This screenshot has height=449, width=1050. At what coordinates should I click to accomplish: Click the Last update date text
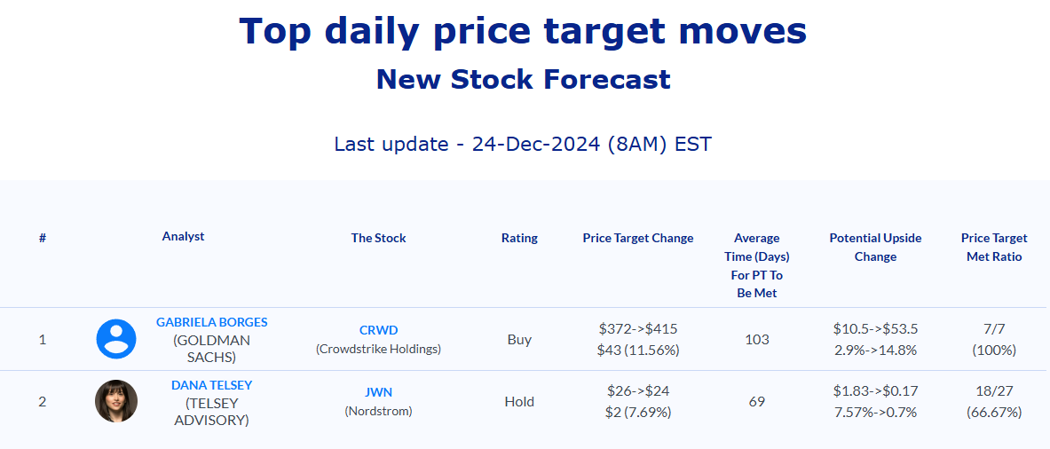click(x=523, y=144)
